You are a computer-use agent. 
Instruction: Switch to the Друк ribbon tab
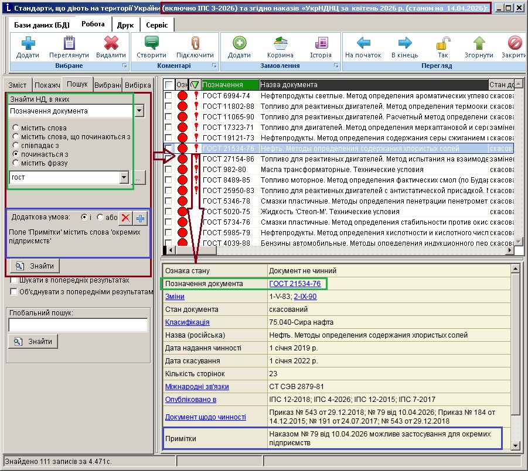pyautogui.click(x=125, y=25)
